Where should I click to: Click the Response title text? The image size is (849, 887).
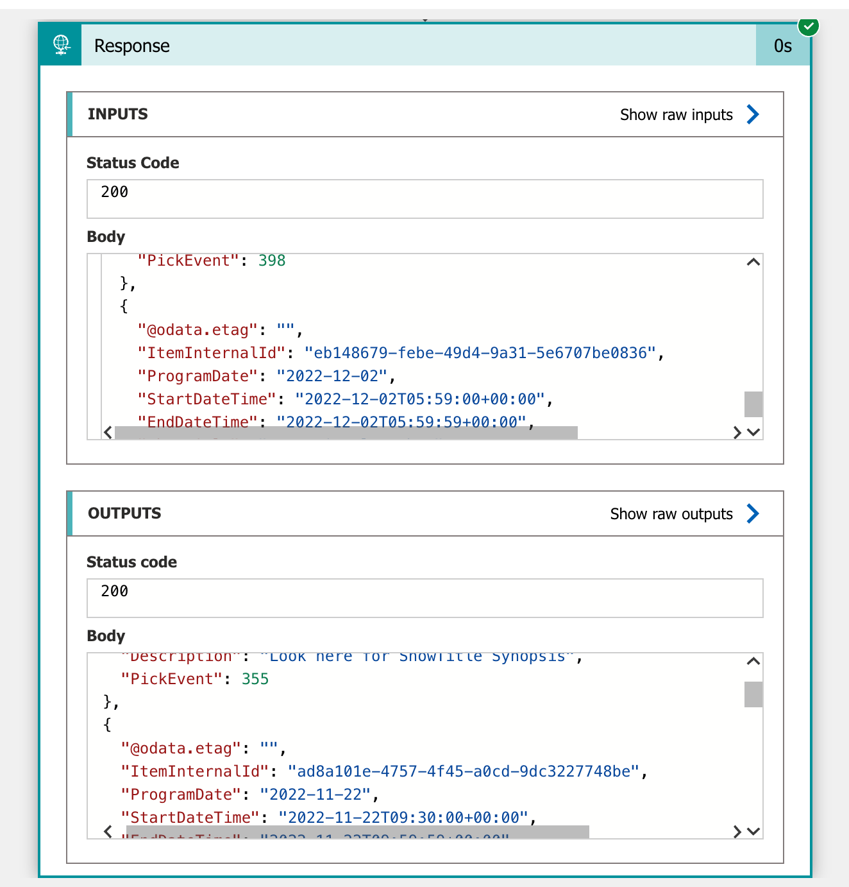coord(132,46)
